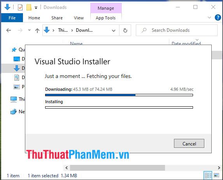
Task: Click the Search Downloads field
Action: tap(177, 30)
